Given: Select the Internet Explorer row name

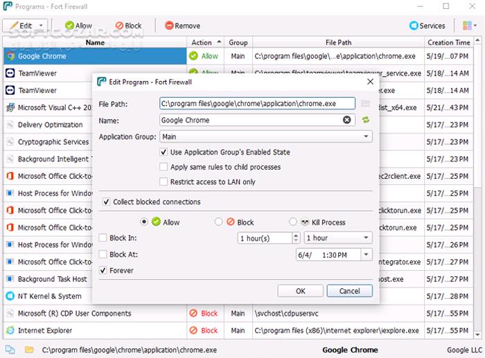Looking at the screenshot, I should click(45, 330).
